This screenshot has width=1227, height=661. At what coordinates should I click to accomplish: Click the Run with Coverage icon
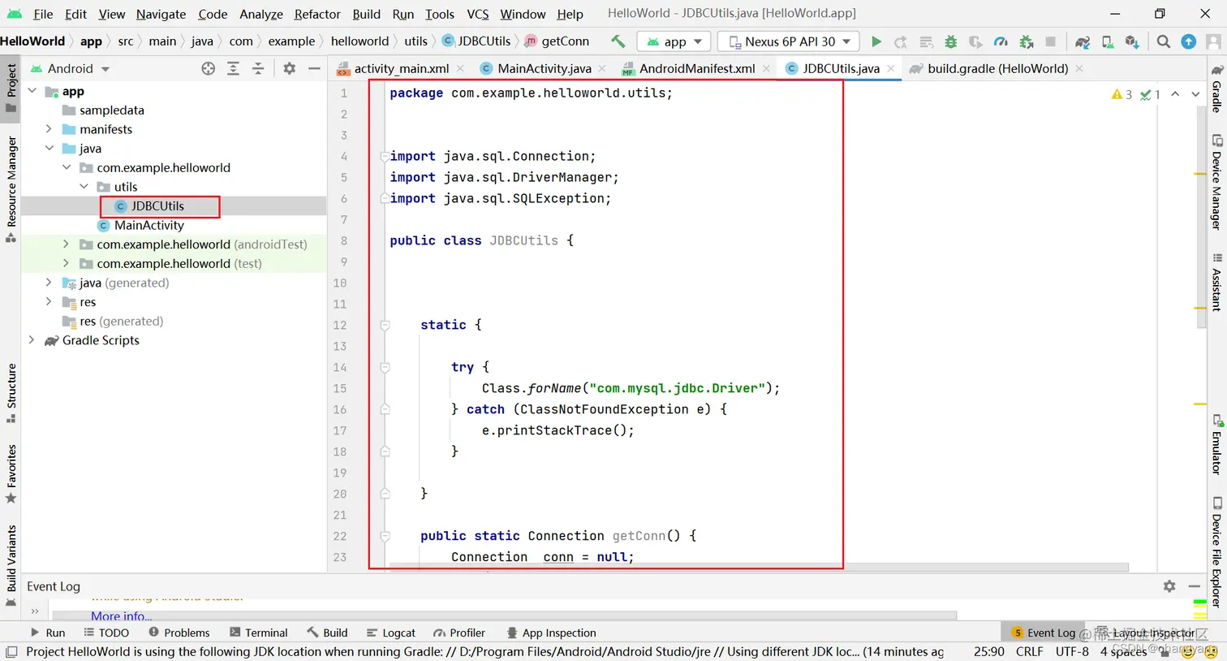pyautogui.click(x=975, y=41)
